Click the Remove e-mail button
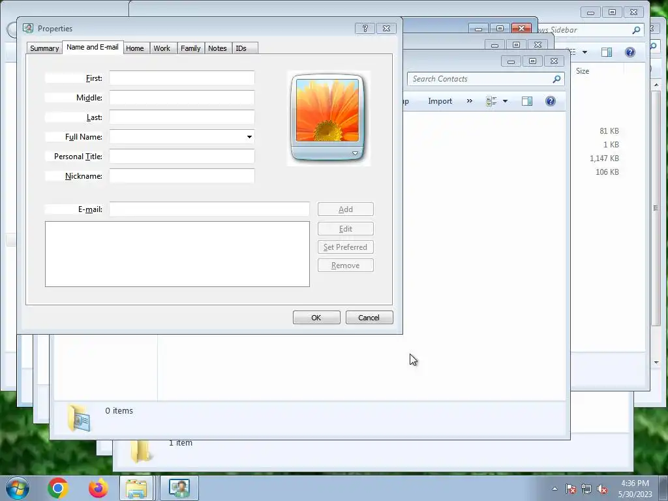 tap(346, 266)
